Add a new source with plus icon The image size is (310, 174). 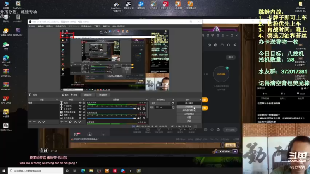click(62, 122)
